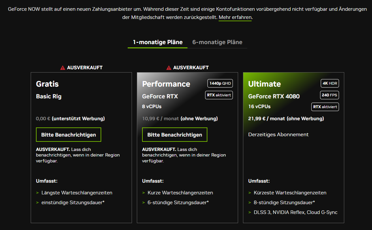Click the 4K HDR badge

[330, 83]
